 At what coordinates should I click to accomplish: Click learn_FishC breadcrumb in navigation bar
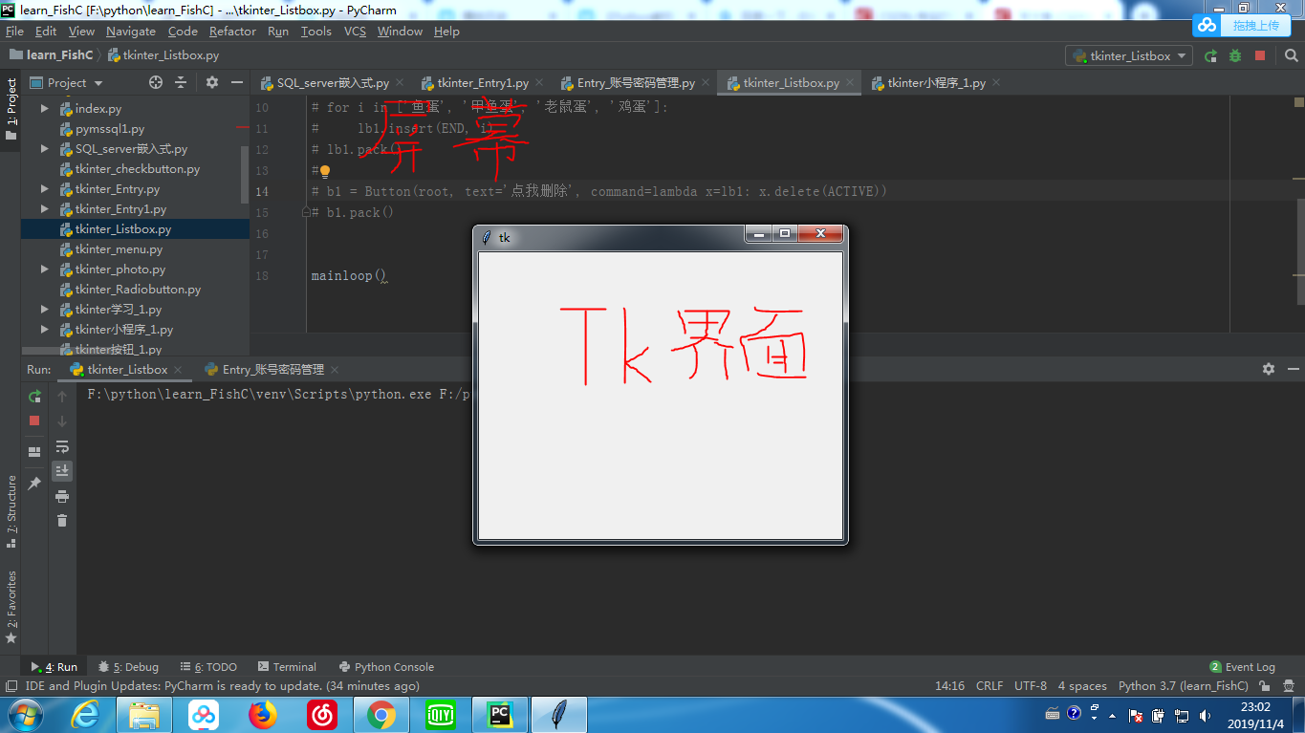click(x=52, y=55)
